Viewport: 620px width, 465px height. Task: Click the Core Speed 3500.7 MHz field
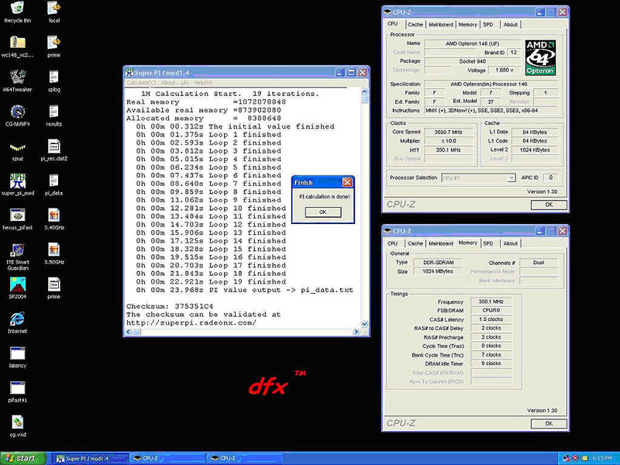(448, 132)
